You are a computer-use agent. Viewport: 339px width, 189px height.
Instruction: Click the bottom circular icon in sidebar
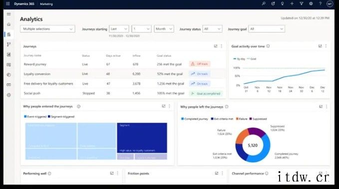point(8,95)
